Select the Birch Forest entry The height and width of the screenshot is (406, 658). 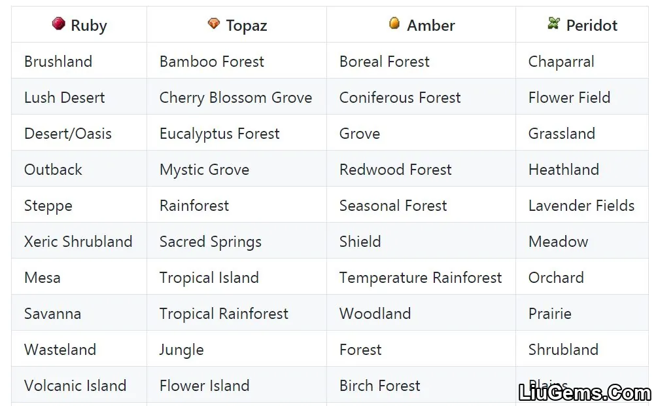click(x=380, y=386)
